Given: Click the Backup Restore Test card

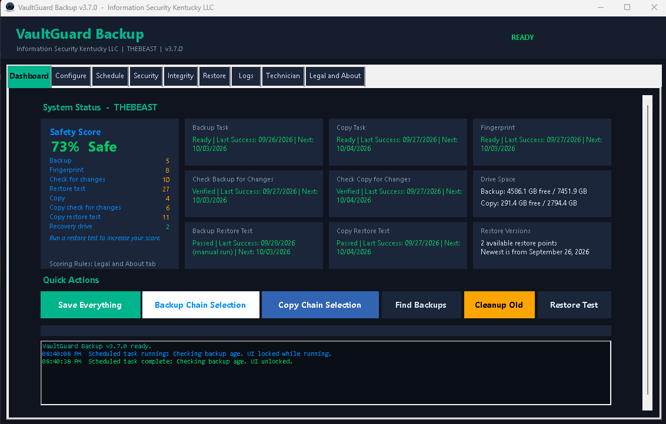Looking at the screenshot, I should coord(254,245).
